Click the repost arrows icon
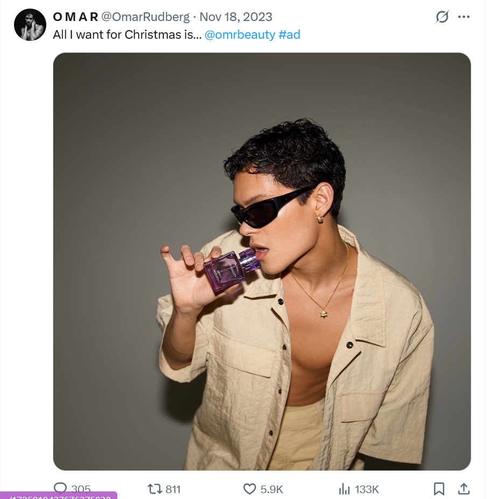This screenshot has height=499, width=487. point(155,489)
